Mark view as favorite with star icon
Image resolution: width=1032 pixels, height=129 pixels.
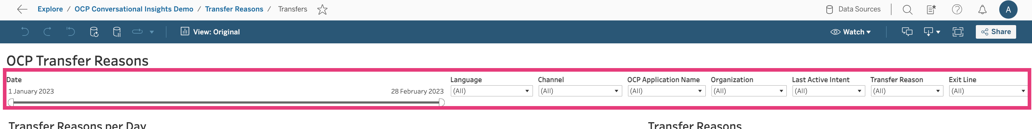point(322,9)
